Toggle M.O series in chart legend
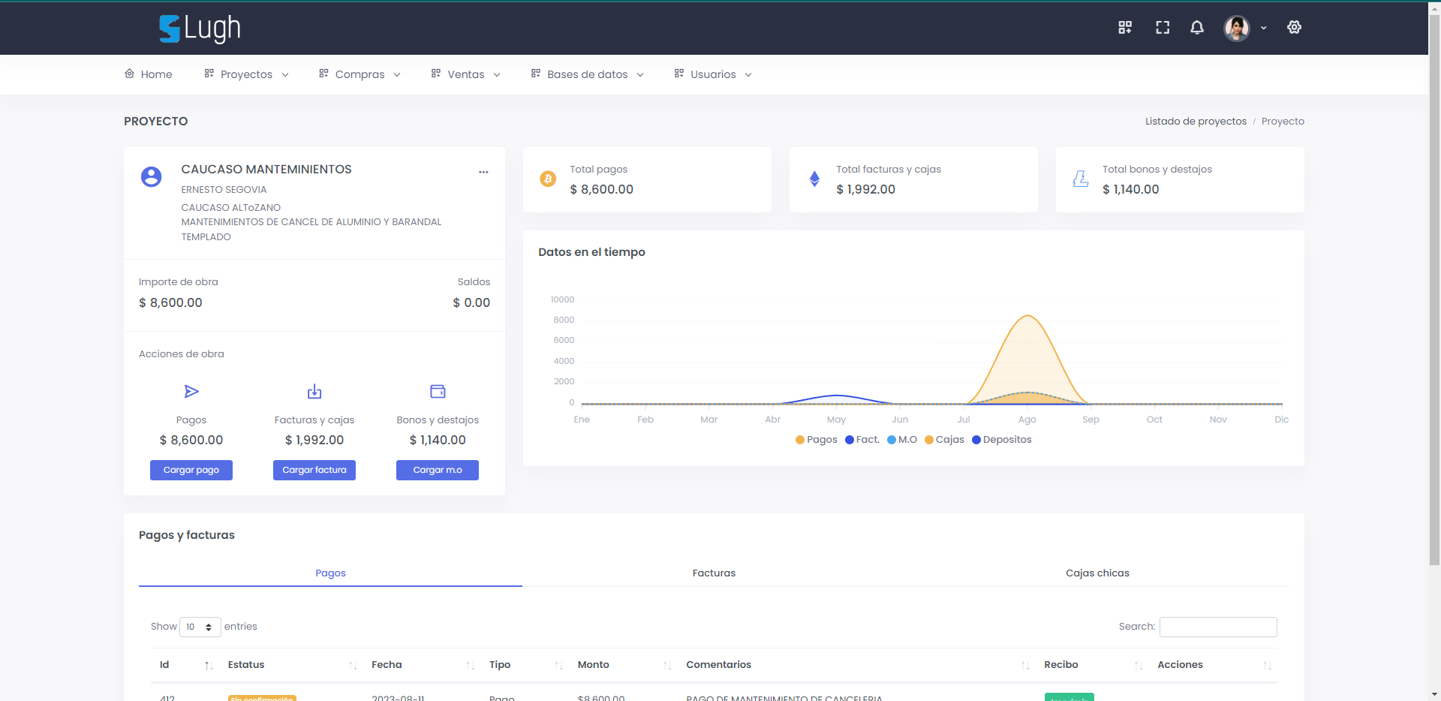 coord(902,440)
